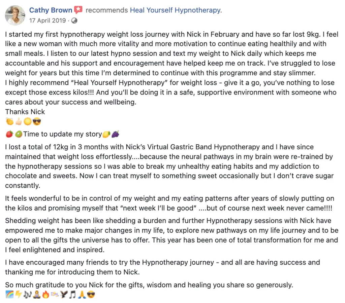The image size is (345, 303).
Task: Click the 'Time to update my story' text
Action: pos(62,134)
